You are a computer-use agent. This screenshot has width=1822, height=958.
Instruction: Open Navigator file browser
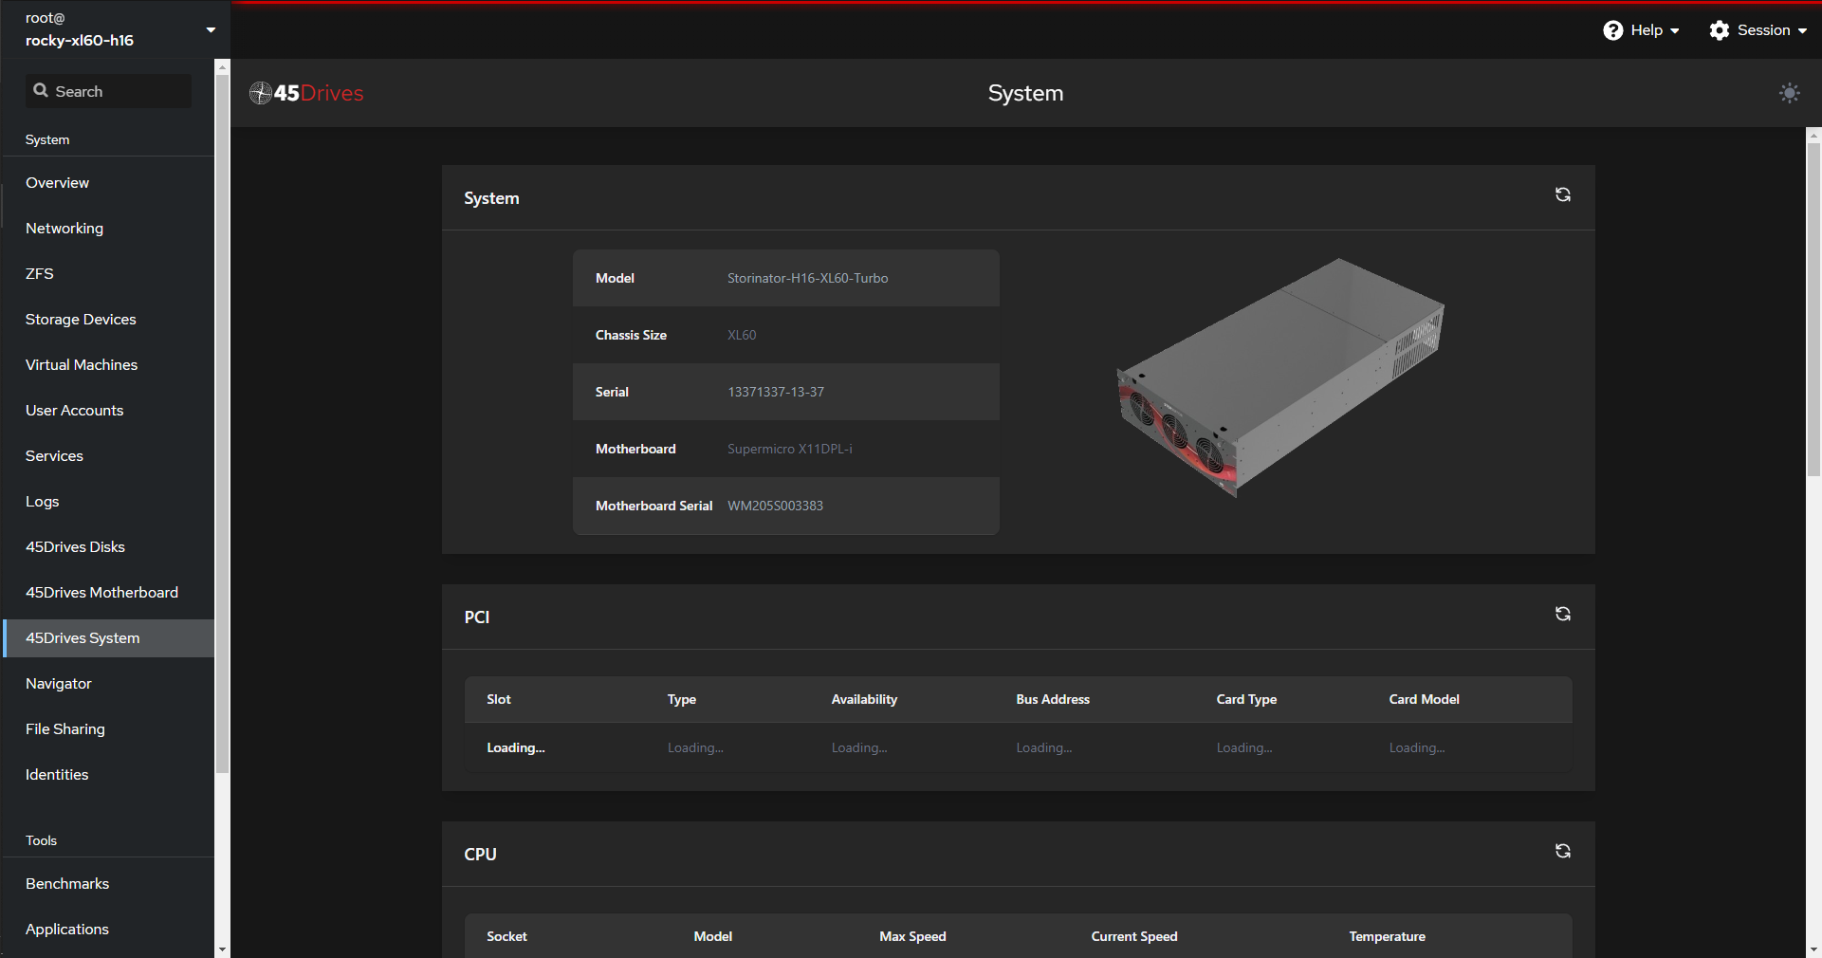pos(109,684)
